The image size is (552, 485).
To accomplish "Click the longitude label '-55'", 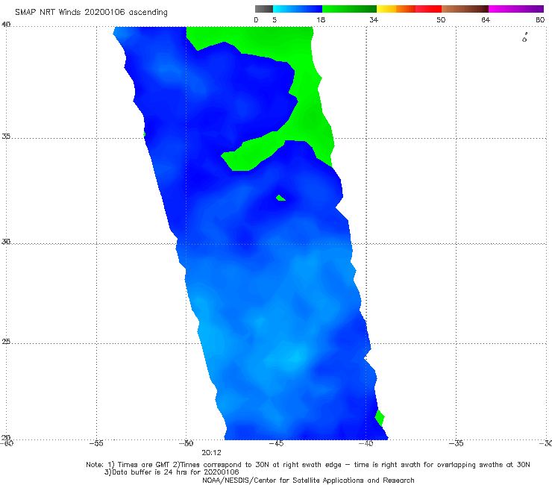I will (96, 443).
